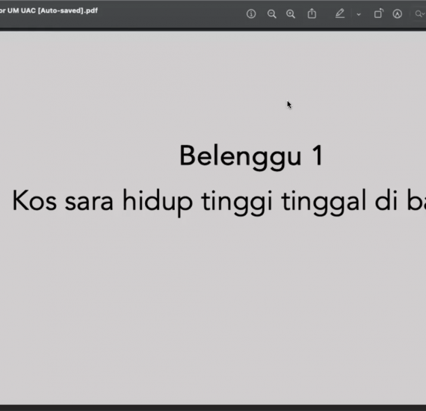
Task: Expand the highlight color dropdown chevron
Action: tap(359, 14)
